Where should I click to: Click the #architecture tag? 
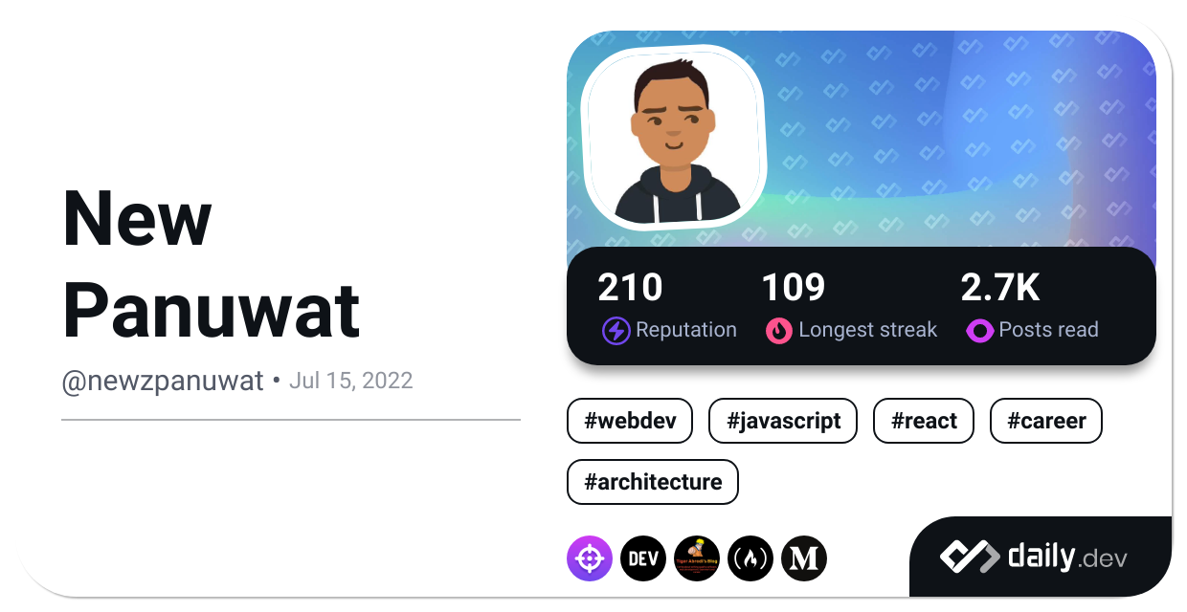(x=653, y=482)
